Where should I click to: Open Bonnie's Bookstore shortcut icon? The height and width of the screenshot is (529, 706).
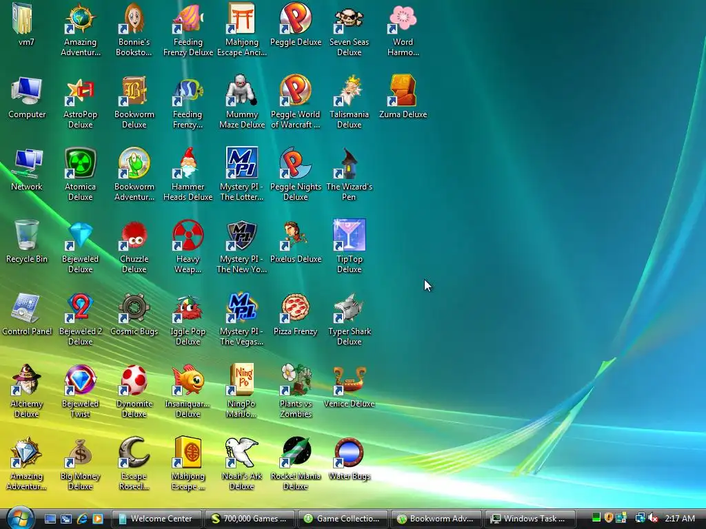point(134,18)
